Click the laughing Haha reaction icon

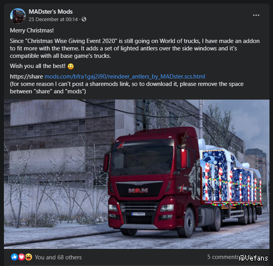pos(29,257)
